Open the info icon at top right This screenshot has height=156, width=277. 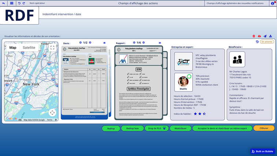pyautogui.click(x=273, y=3)
